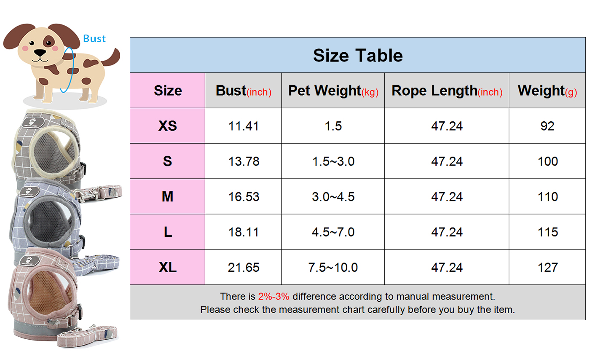Click the Size column header
Viewport: 590px width, 354px height.
pyautogui.click(x=168, y=91)
